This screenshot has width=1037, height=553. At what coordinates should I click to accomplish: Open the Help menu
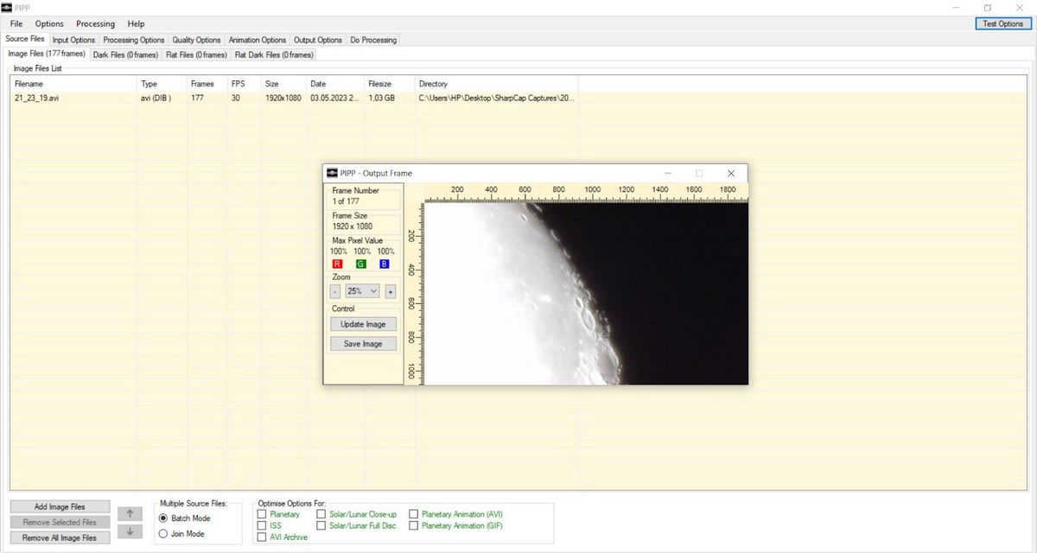(136, 23)
